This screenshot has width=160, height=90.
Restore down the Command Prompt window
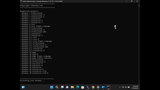132,1
